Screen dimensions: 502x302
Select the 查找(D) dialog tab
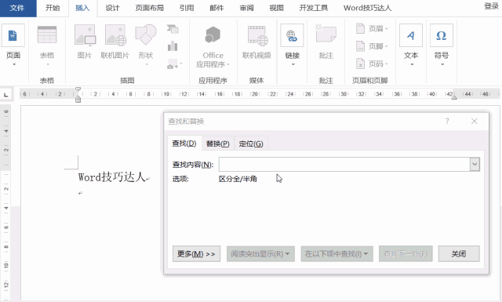(x=184, y=144)
